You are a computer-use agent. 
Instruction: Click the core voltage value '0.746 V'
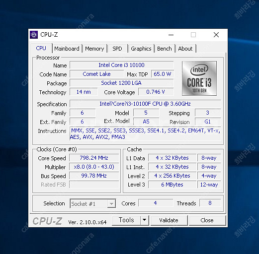[x=156, y=92]
